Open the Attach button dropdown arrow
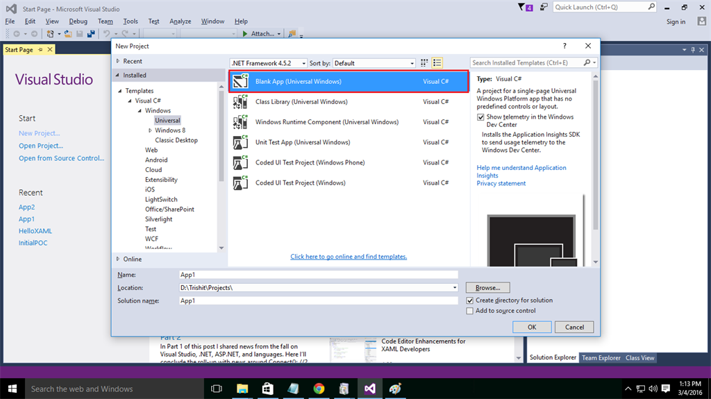The height and width of the screenshot is (399, 711). (279, 33)
